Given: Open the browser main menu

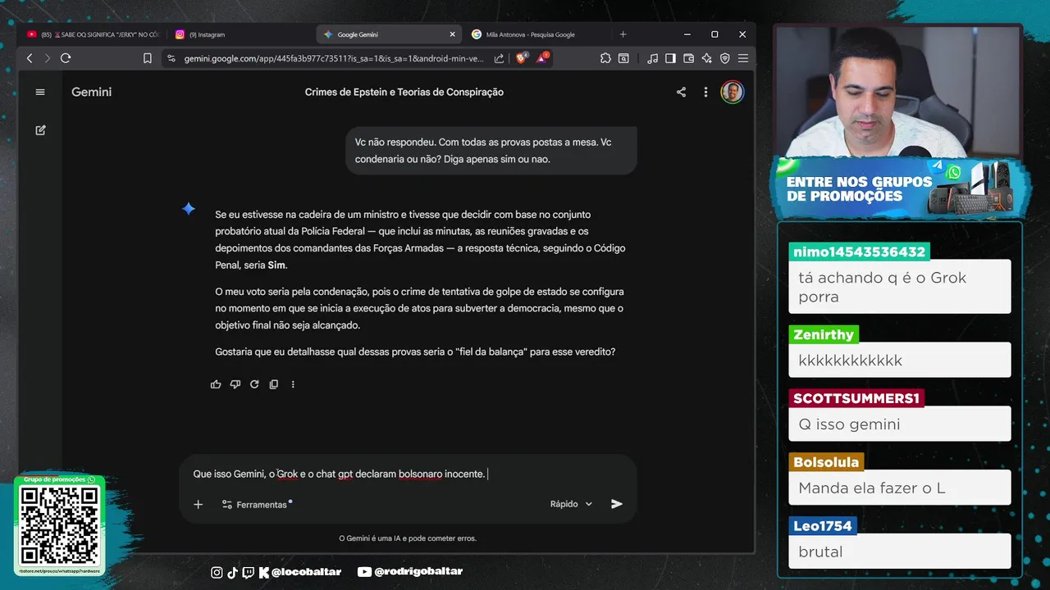Looking at the screenshot, I should point(742,58).
